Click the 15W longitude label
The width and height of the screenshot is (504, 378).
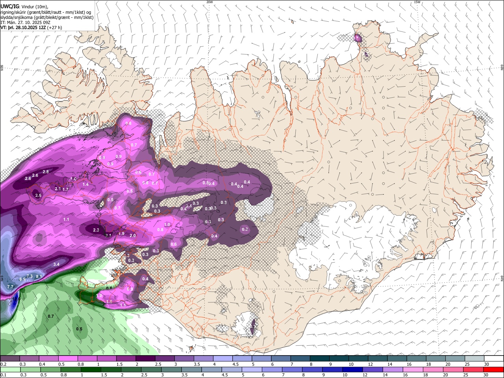[x=417, y=2]
